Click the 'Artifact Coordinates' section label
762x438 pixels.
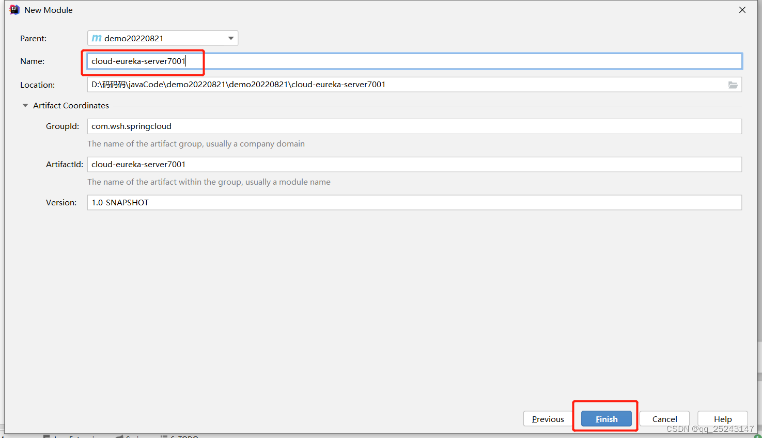(x=71, y=105)
